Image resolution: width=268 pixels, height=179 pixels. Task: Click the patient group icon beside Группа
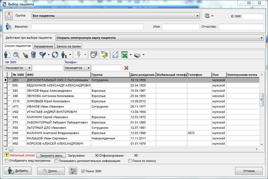click(9, 16)
